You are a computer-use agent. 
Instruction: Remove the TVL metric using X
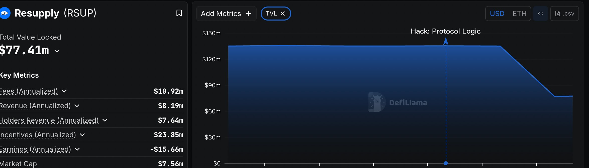coord(283,14)
